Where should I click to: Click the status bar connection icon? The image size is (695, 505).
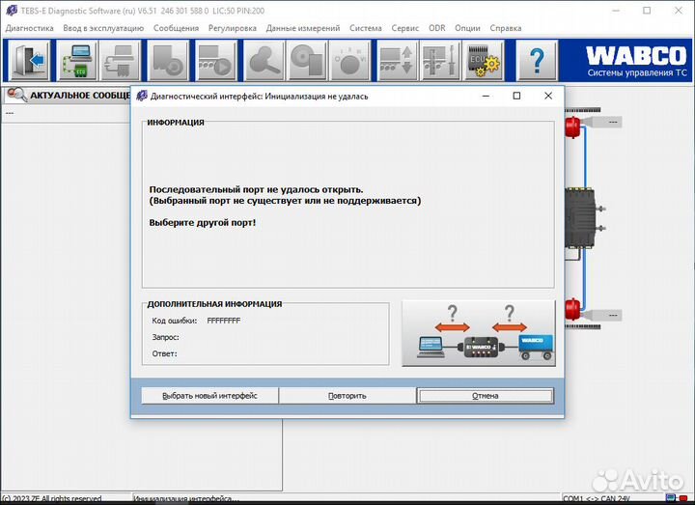coord(677,498)
